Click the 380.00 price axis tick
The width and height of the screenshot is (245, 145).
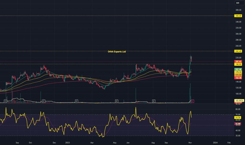(x=238, y=10)
